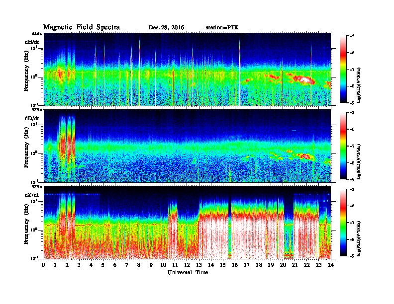The image size is (394, 304).
Task: Click the dD/dt spectrogram plot area
Action: click(x=187, y=146)
